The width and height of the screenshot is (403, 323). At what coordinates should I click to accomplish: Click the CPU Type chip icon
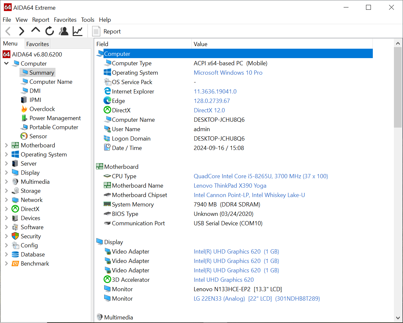click(x=107, y=176)
